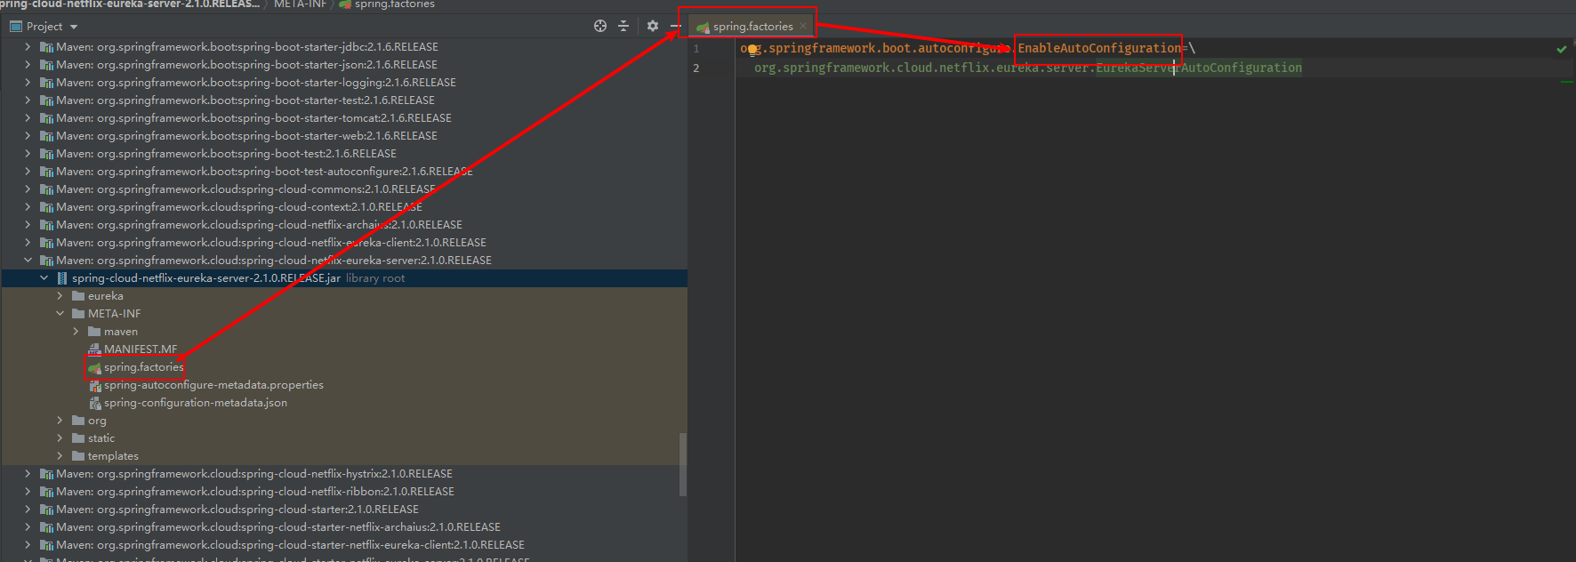Select Maven spring-cloud-netflix-ribbon row
The image size is (1576, 562).
(343, 492)
